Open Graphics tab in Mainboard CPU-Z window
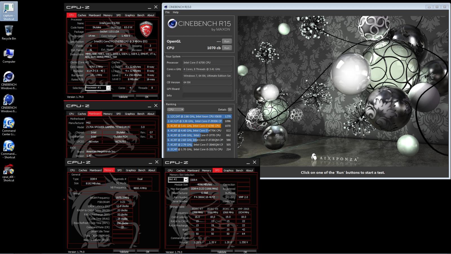Image resolution: width=451 pixels, height=254 pixels. (x=130, y=114)
